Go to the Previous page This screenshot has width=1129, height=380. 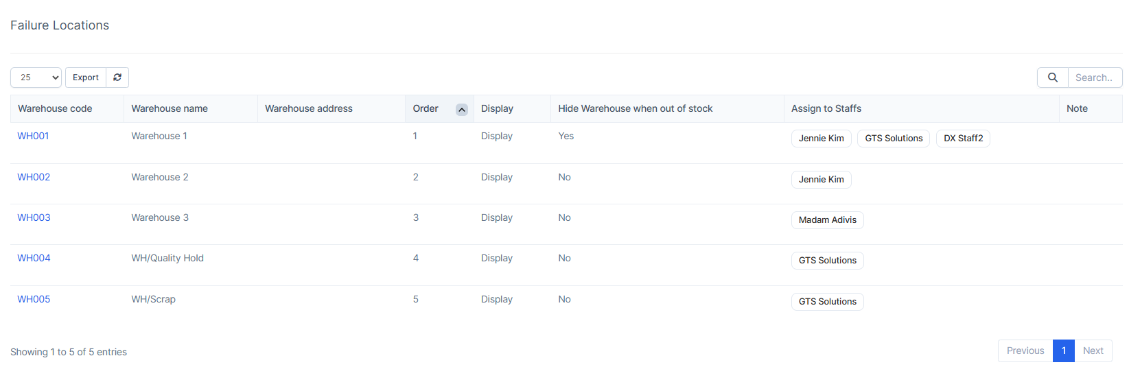1025,351
